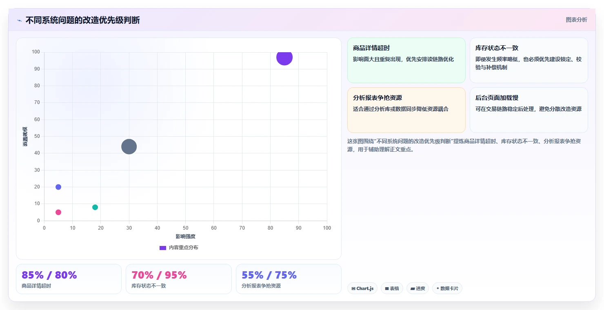The width and height of the screenshot is (604, 310).
Task: Click the description starting 即使发生频率略低
Action: point(528,63)
